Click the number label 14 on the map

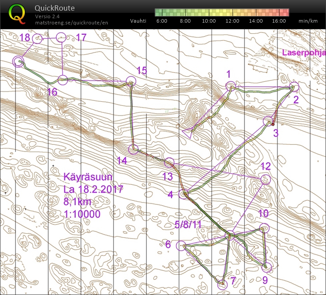point(122,161)
